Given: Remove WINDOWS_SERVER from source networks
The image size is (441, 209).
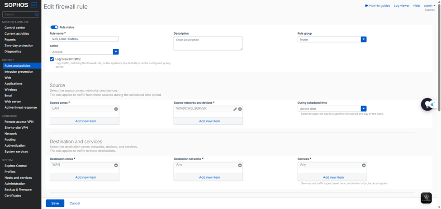Looking at the screenshot, I should click(x=240, y=109).
